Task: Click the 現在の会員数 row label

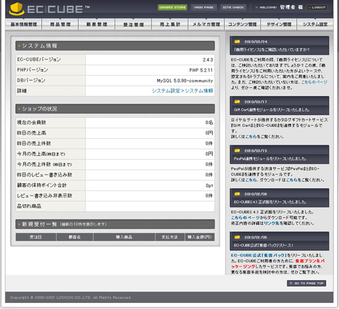Action: (31, 123)
